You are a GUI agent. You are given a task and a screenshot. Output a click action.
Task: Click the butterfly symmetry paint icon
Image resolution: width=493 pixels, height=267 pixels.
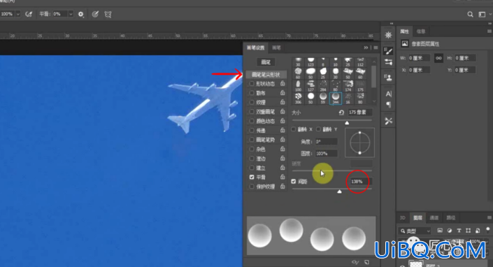108,14
